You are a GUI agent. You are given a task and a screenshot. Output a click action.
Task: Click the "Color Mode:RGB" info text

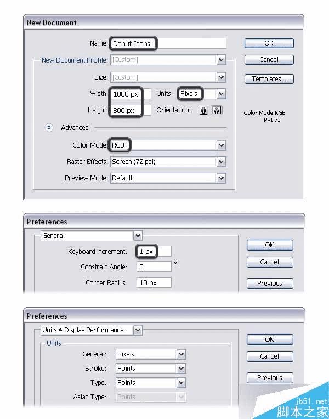(265, 113)
